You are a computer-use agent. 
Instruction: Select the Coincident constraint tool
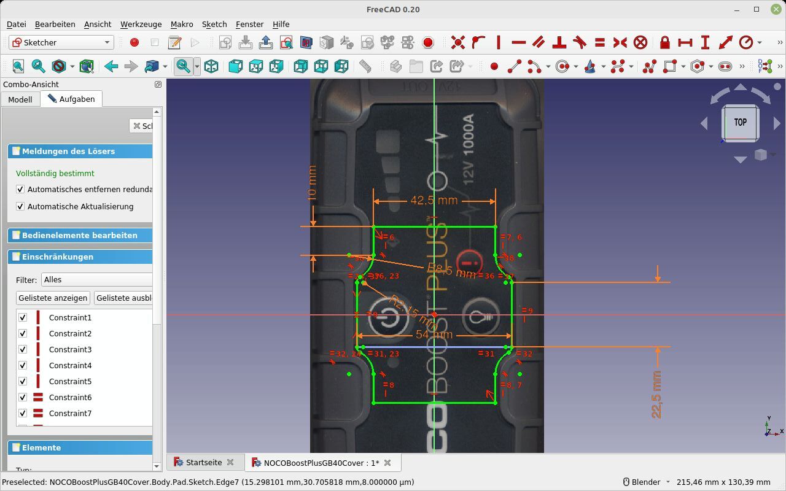(x=458, y=42)
